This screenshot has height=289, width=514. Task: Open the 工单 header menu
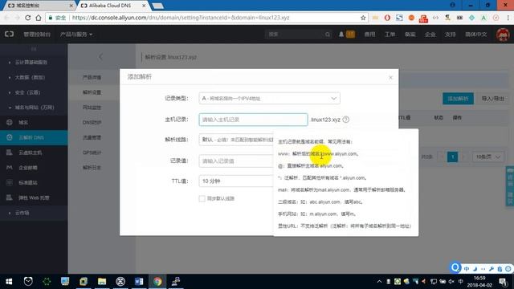click(x=390, y=34)
